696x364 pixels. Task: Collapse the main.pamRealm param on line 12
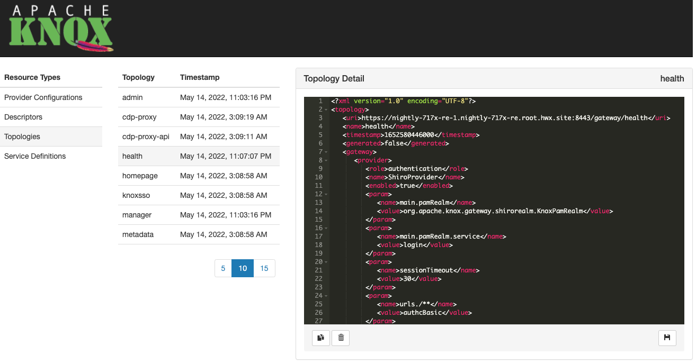(327, 194)
